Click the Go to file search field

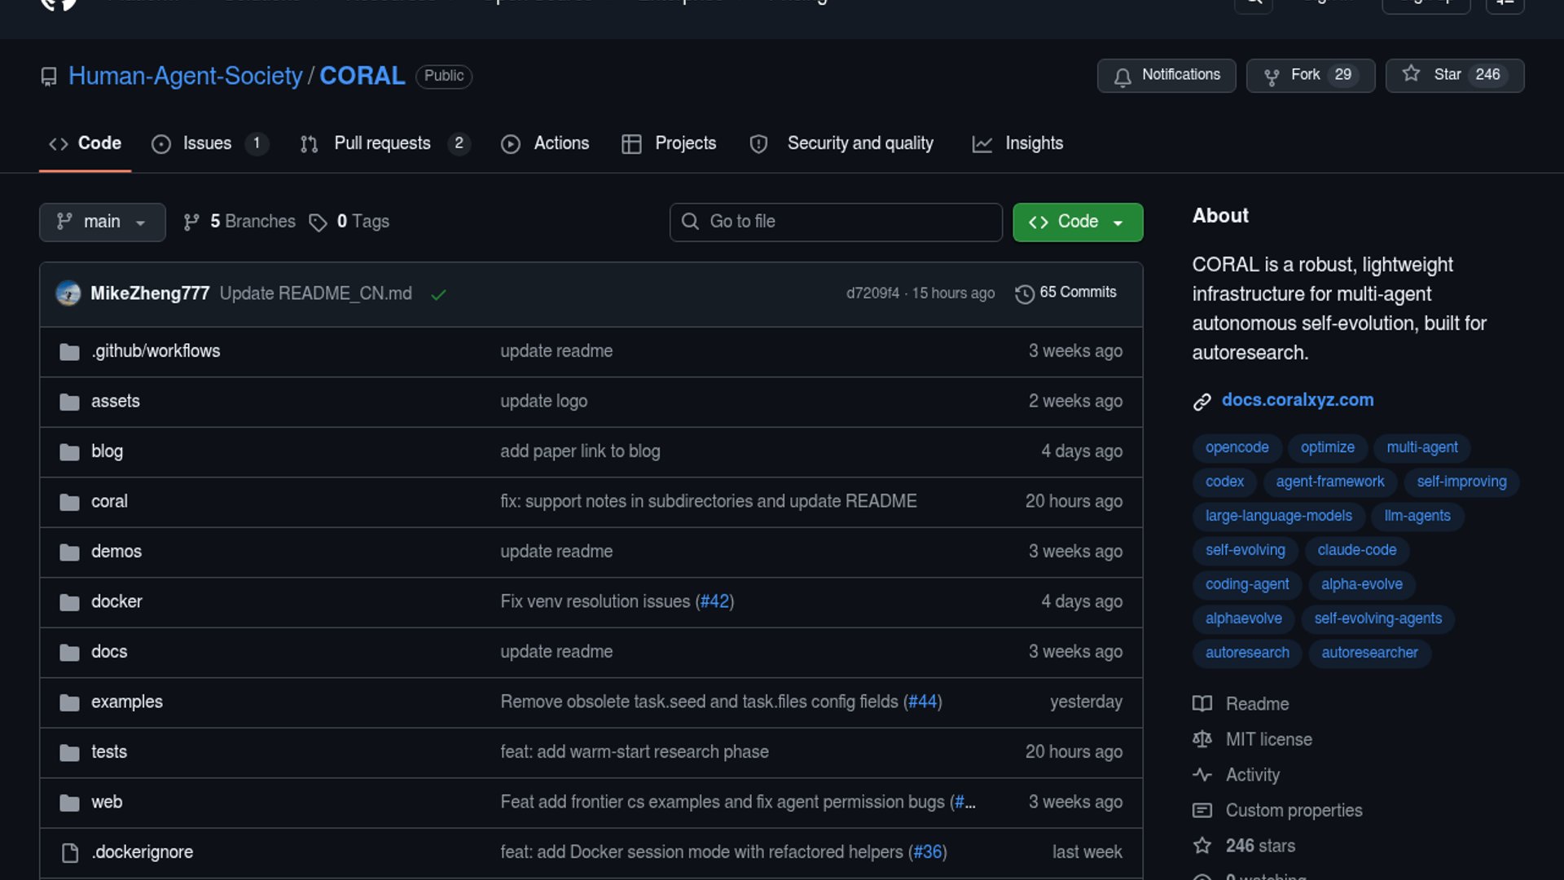pyautogui.click(x=836, y=222)
